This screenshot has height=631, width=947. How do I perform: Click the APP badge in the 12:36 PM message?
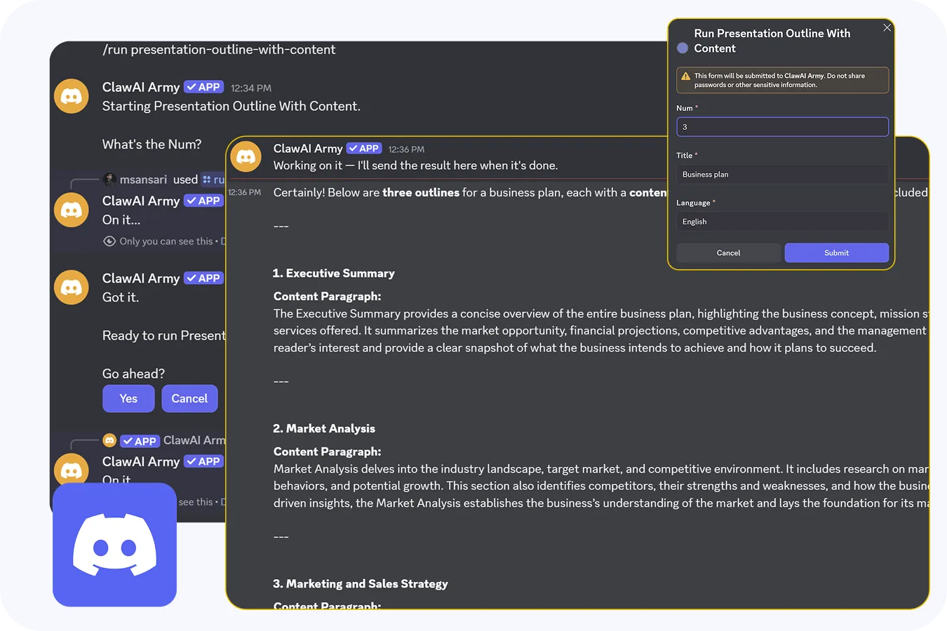click(364, 149)
